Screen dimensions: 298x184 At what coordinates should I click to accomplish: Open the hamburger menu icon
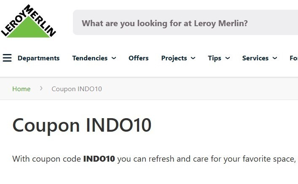(7, 58)
